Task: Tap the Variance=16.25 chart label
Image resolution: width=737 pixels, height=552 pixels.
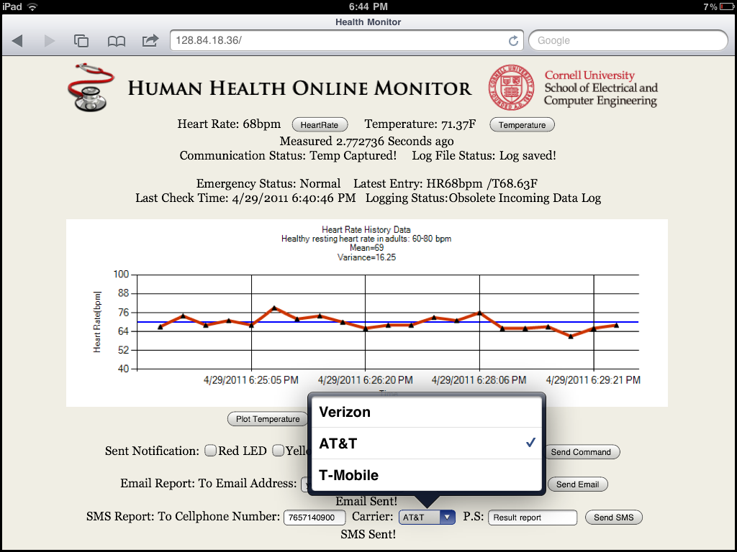Action: [366, 257]
